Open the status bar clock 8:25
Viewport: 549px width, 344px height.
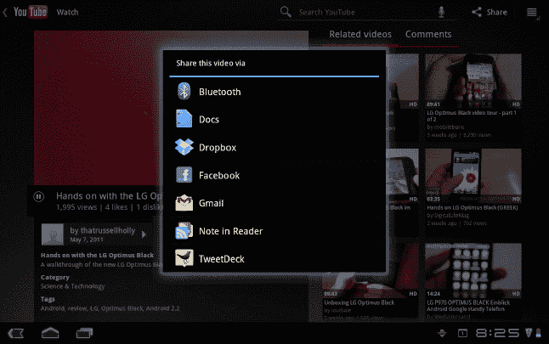(x=497, y=333)
